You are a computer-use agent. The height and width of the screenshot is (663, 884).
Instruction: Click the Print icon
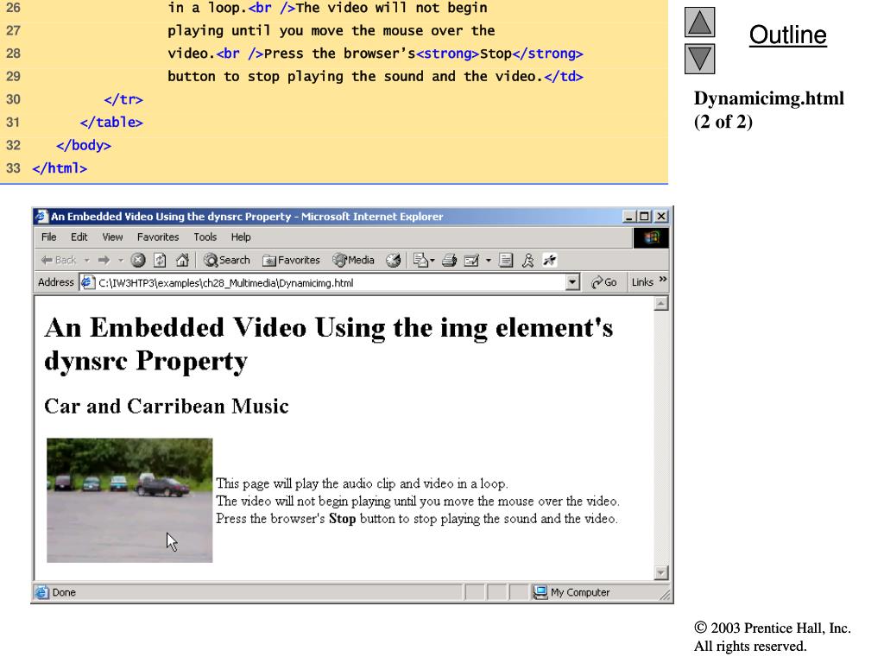click(449, 260)
